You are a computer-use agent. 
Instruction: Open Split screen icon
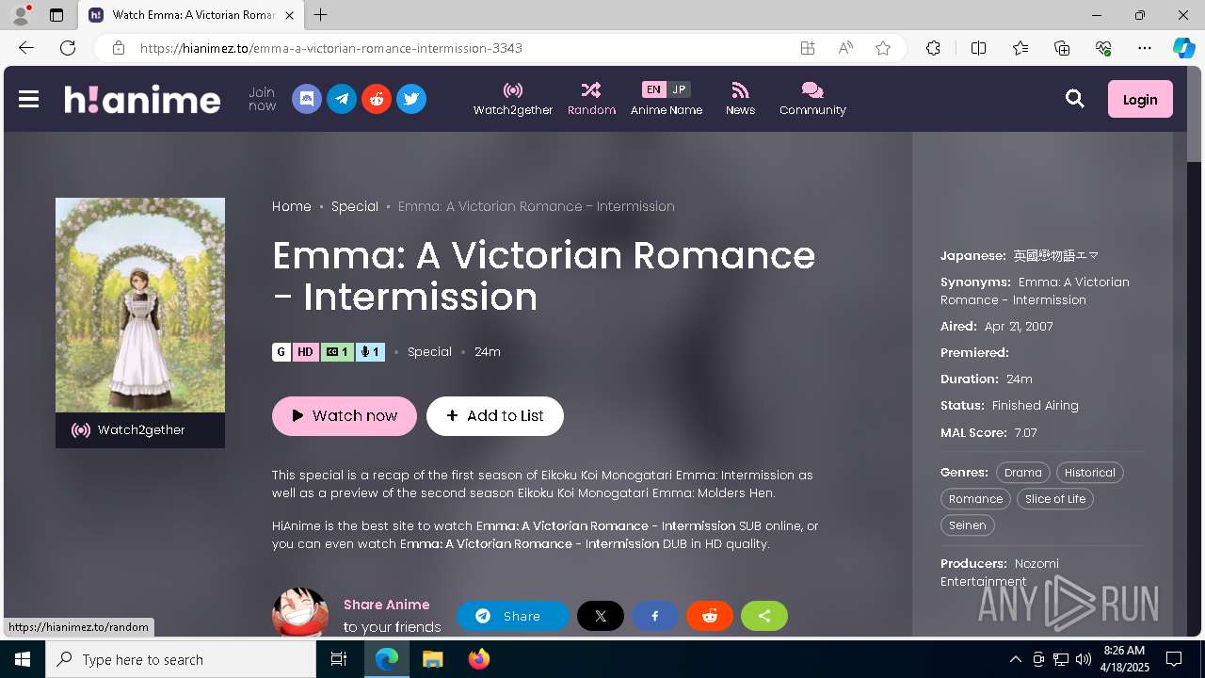pyautogui.click(x=978, y=48)
